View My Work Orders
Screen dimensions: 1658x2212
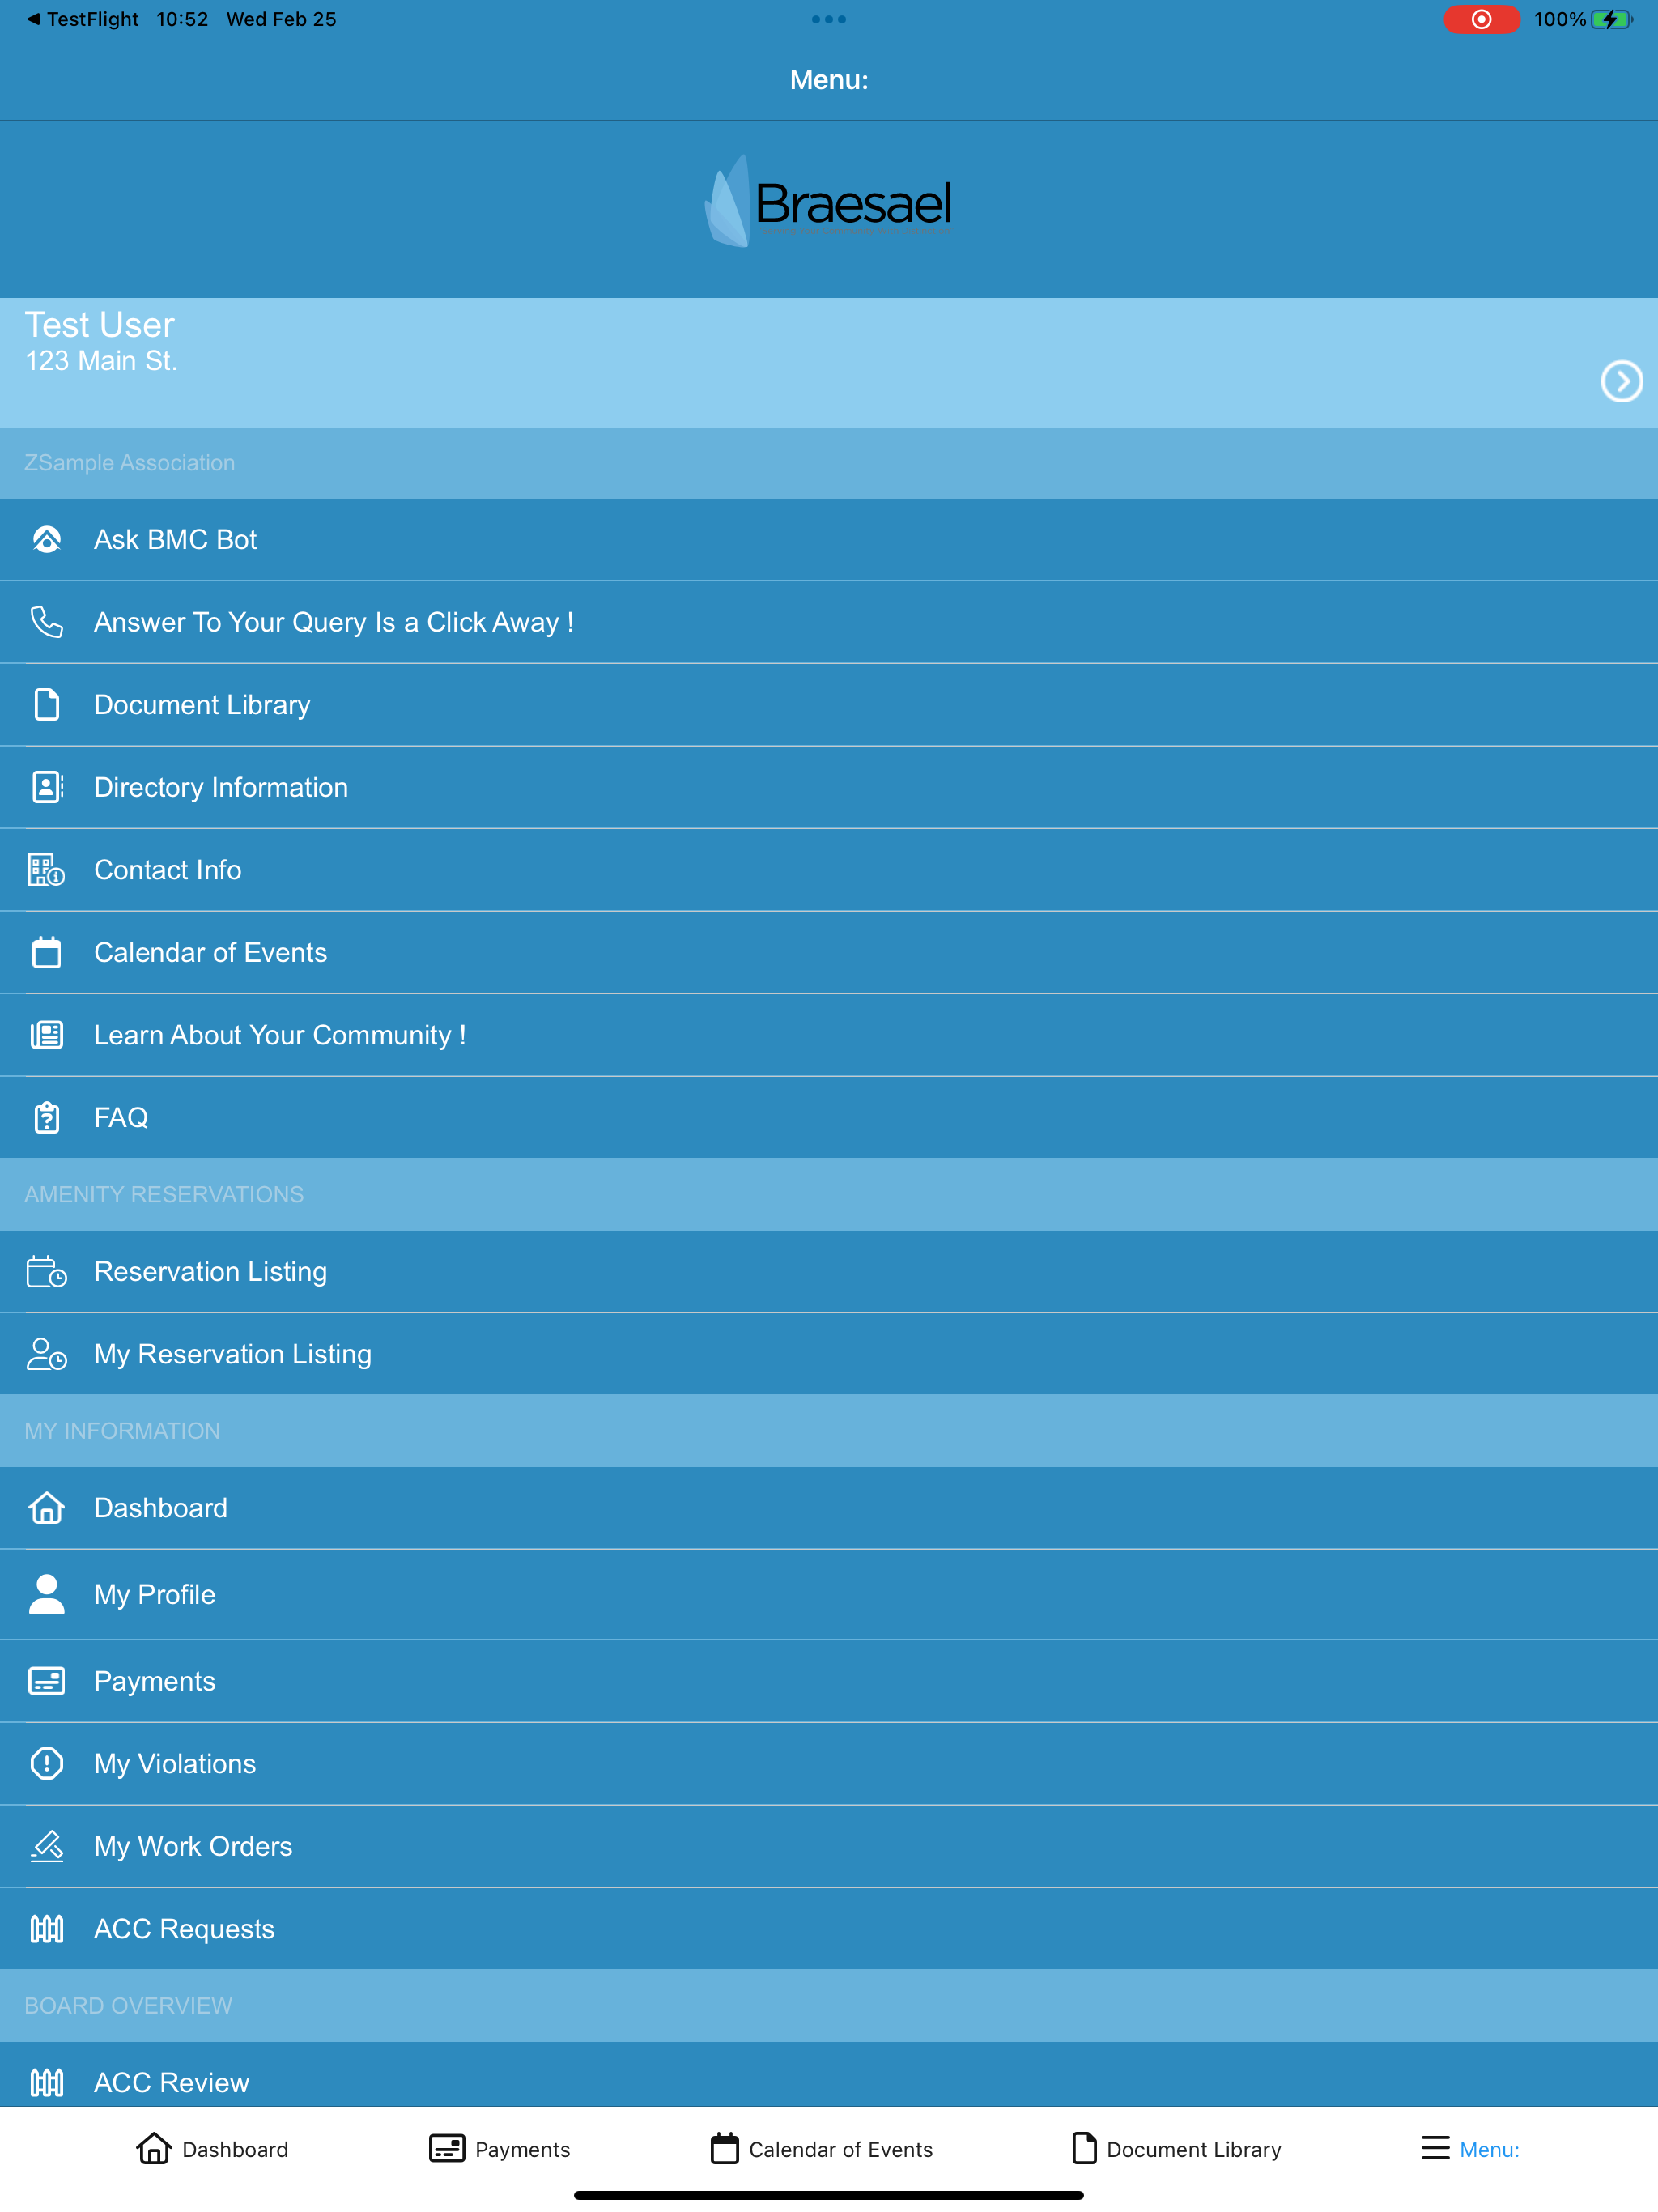(829, 1846)
